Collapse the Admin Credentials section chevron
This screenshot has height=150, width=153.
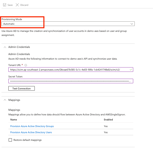(x=5, y=47)
